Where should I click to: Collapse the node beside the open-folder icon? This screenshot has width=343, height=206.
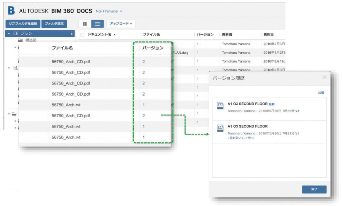(9, 114)
